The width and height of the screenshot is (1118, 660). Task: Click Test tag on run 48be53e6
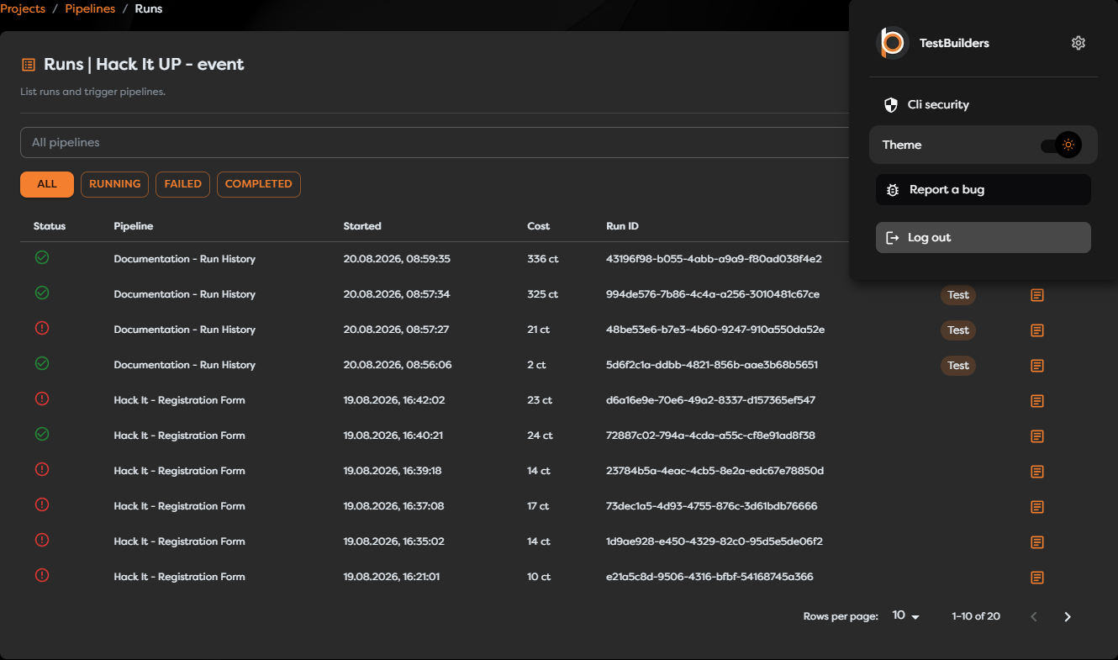tap(958, 330)
